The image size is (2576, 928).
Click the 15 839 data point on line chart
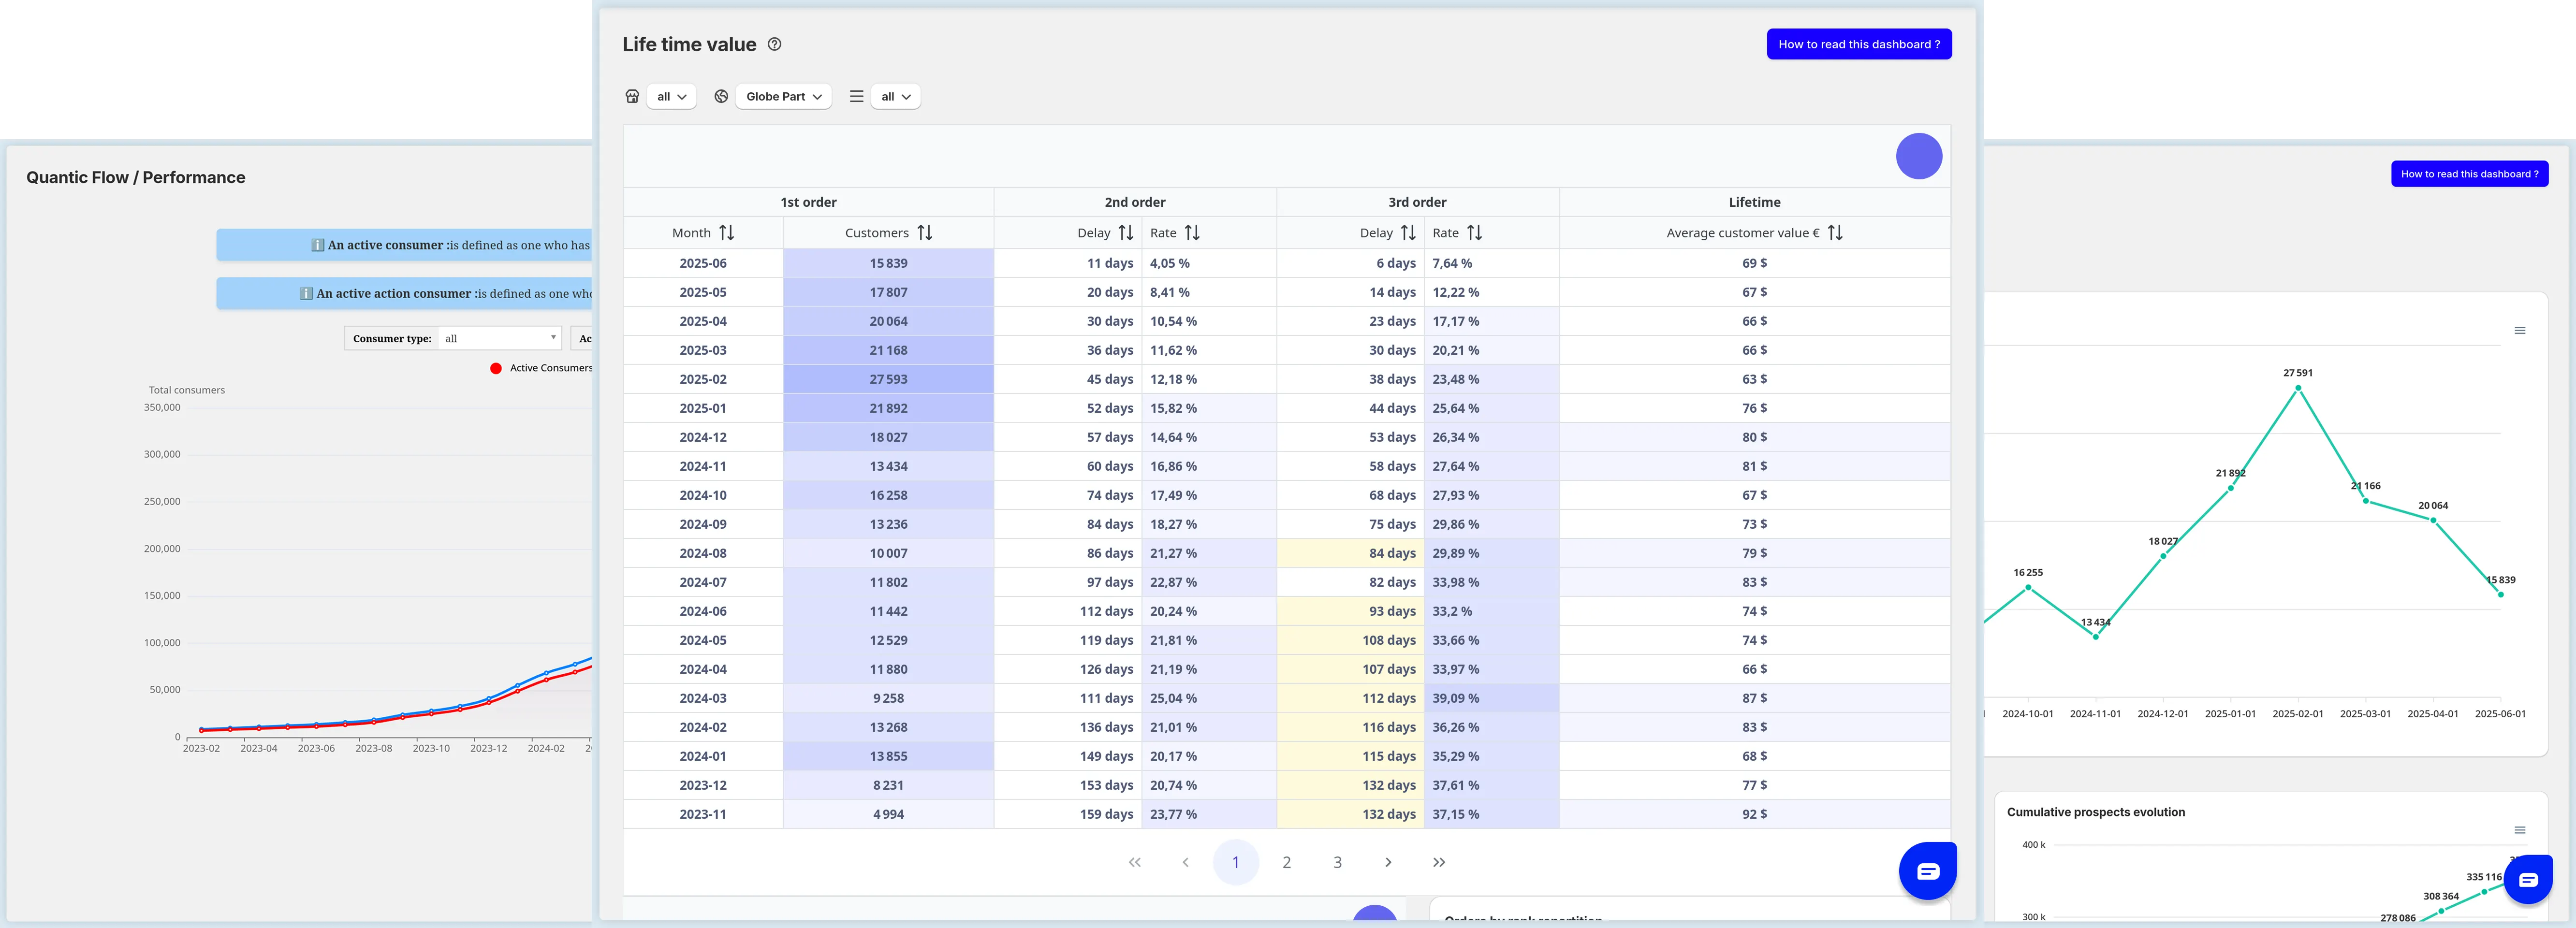tap(2501, 594)
